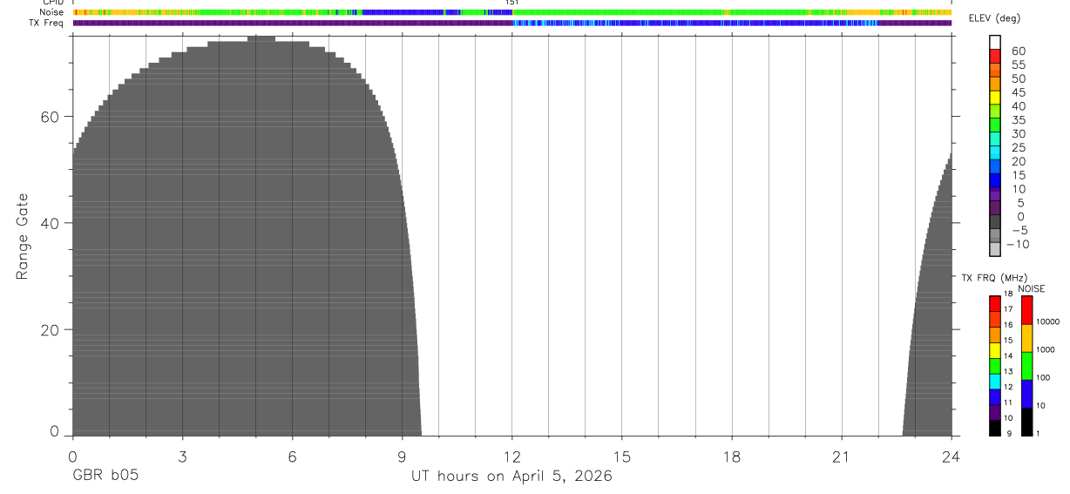Select the '151' CPID value above the plot
Screen dimensions: 1070x494
(x=512, y=3)
